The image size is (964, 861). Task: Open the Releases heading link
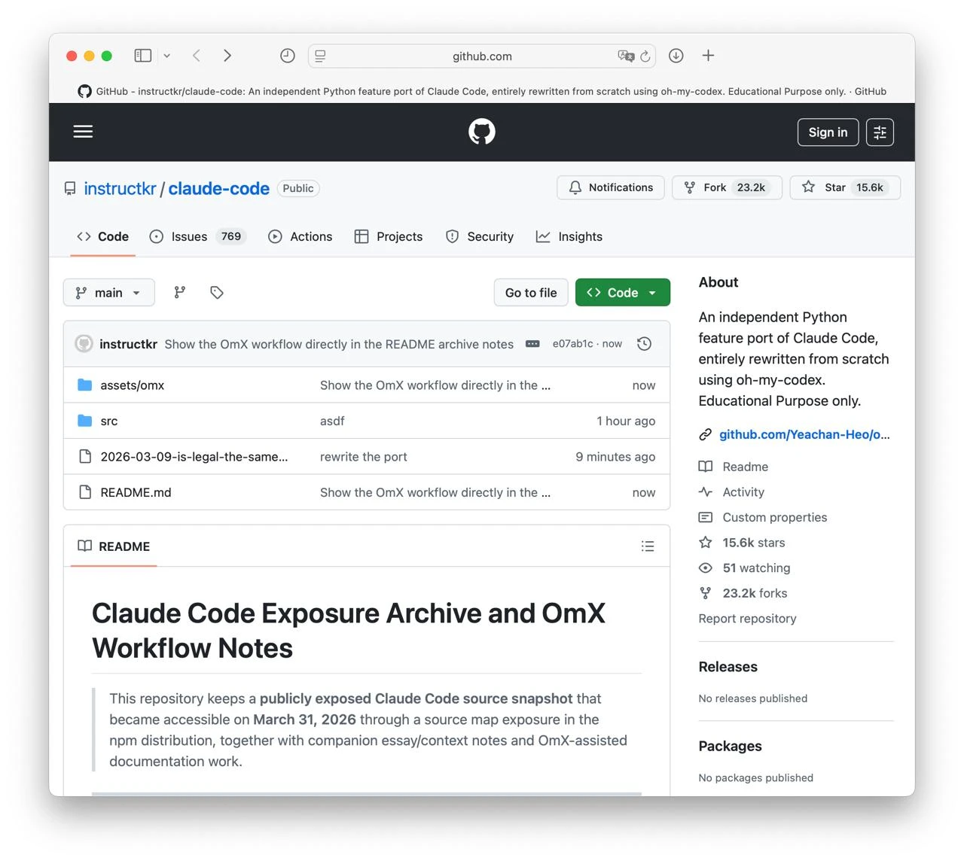click(728, 667)
